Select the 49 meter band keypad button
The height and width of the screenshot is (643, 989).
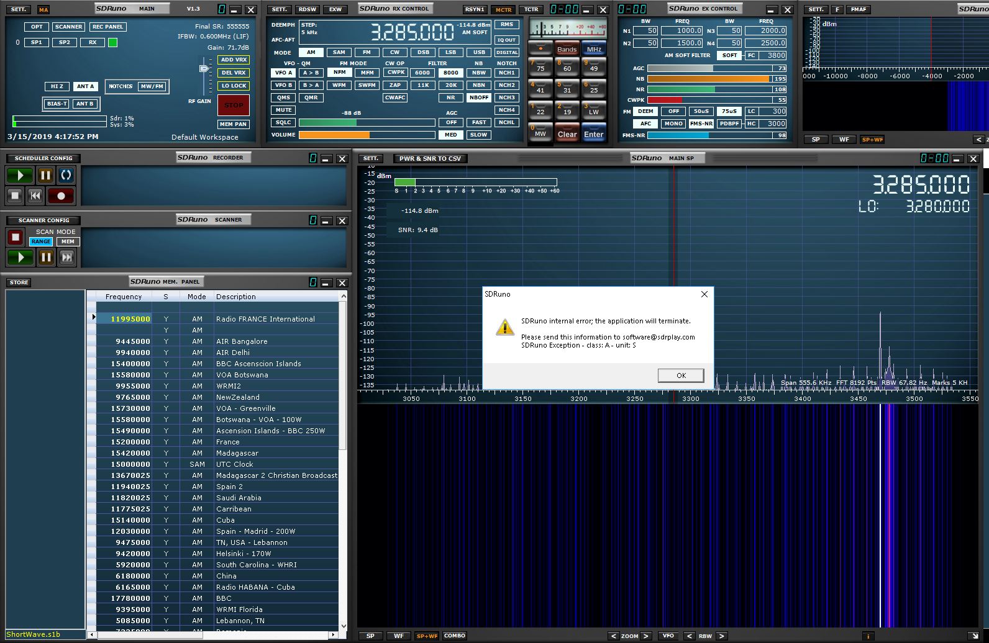[594, 67]
